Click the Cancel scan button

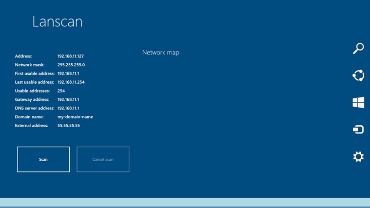coord(103,159)
